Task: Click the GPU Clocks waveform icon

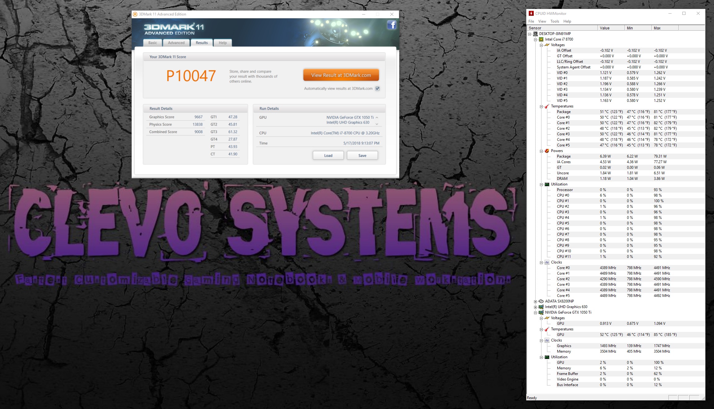Action: [x=547, y=340]
